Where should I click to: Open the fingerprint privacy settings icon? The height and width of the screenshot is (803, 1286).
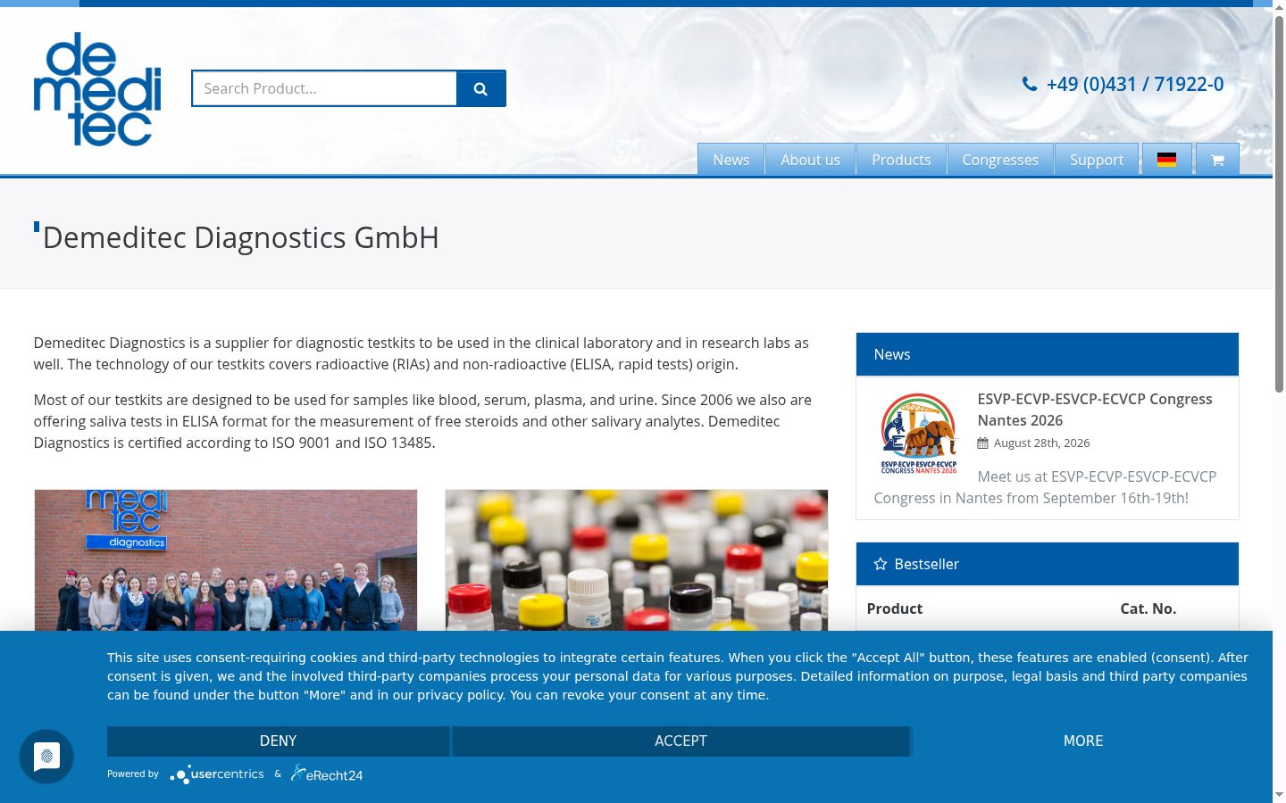[x=46, y=757]
